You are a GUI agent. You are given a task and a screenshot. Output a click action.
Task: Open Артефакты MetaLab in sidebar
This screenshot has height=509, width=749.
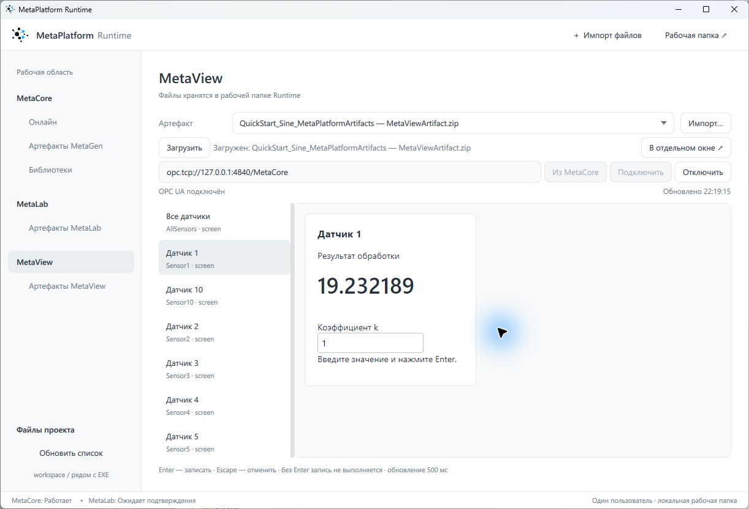[x=65, y=228]
